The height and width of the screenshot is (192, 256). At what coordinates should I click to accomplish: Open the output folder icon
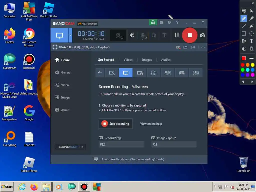click(161, 22)
